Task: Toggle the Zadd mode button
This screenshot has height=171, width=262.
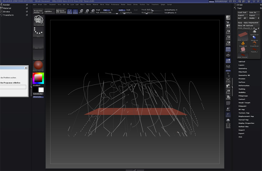Action: point(121,10)
